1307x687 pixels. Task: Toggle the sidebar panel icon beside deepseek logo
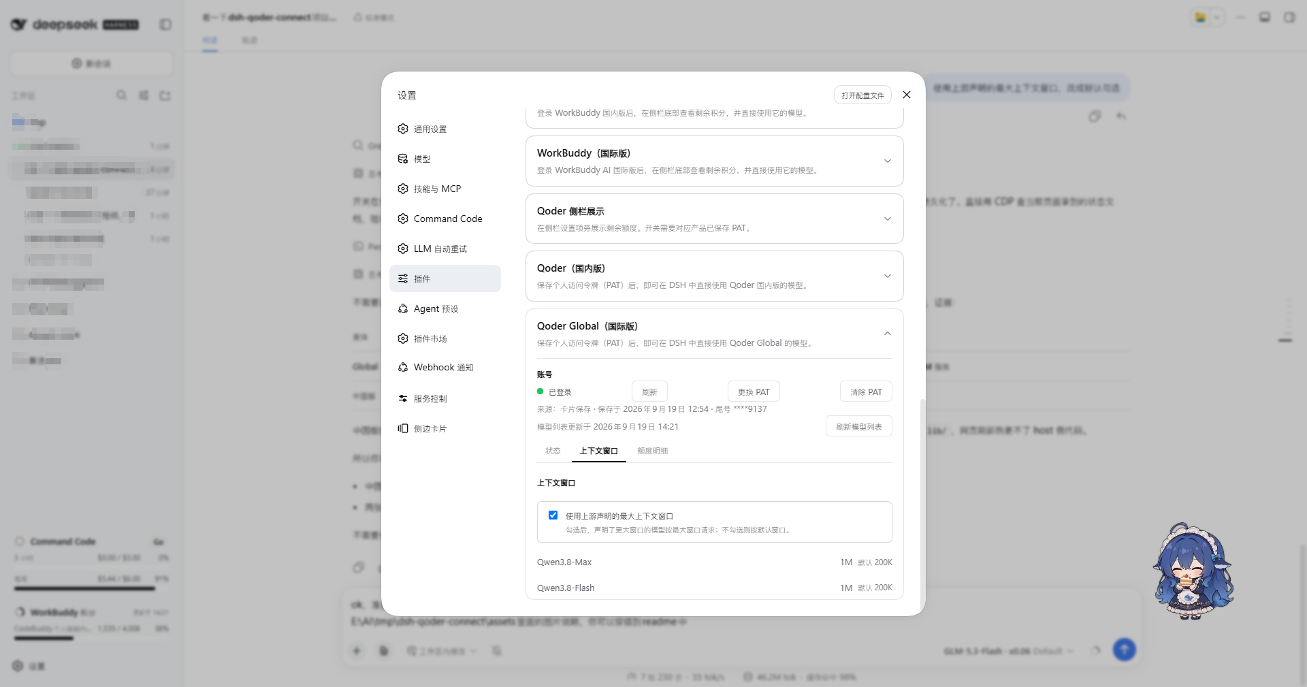coord(165,25)
